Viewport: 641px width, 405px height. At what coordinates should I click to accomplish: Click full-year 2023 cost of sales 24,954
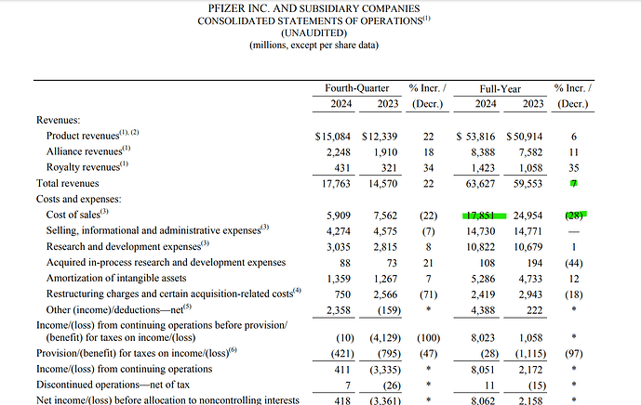coord(527,216)
